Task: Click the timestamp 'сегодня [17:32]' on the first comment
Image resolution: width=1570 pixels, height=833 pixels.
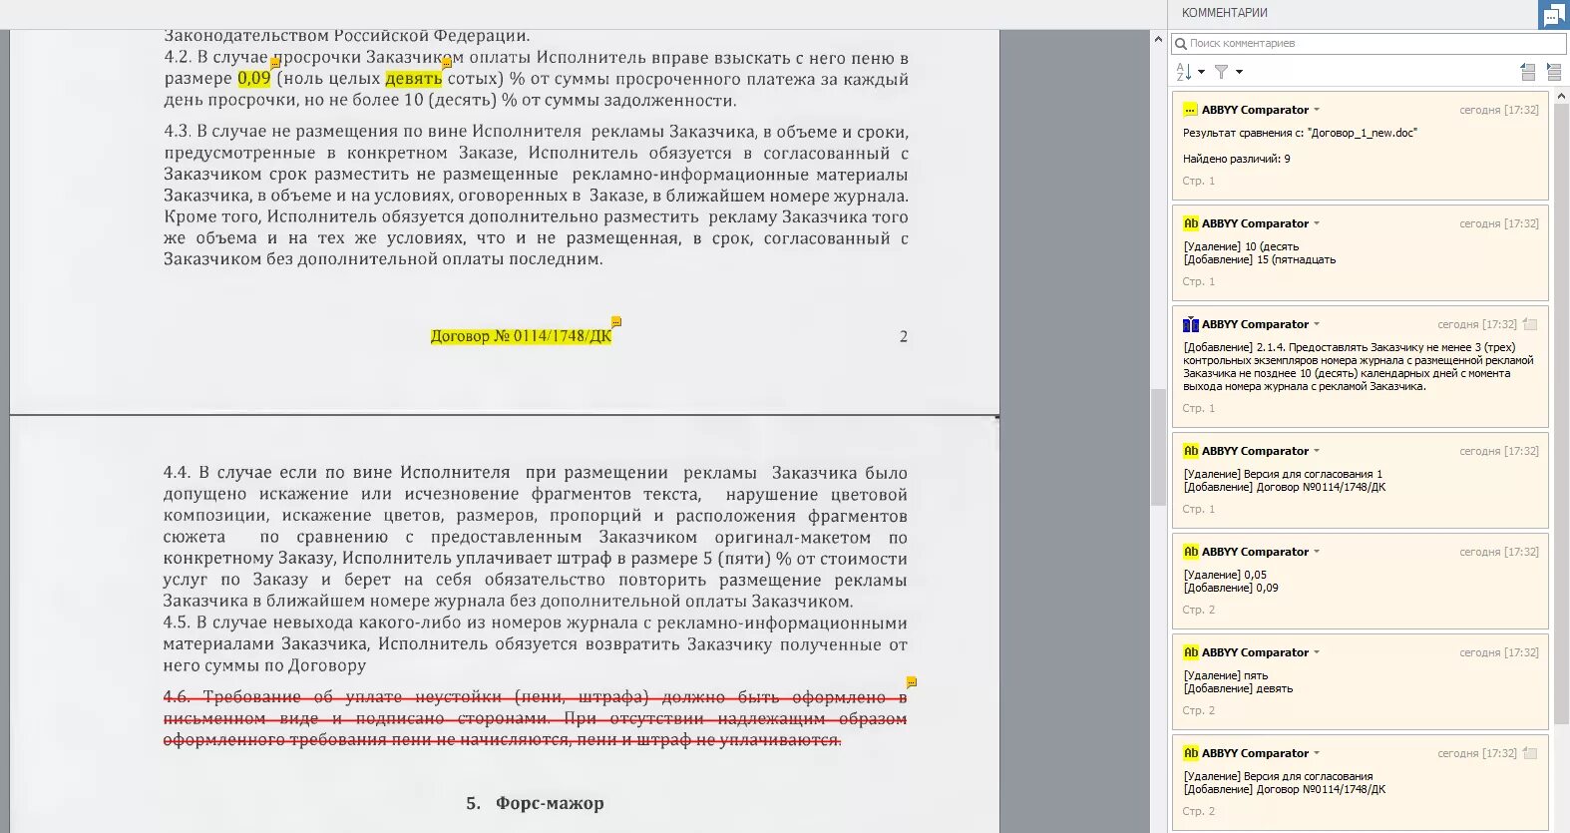Action: [x=1499, y=110]
